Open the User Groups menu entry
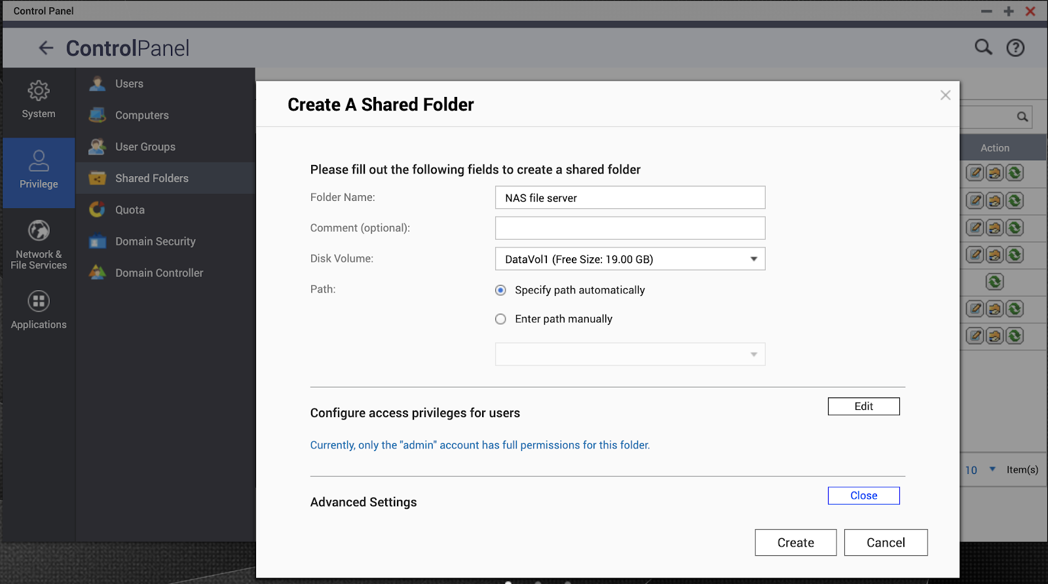Image resolution: width=1048 pixels, height=584 pixels. tap(165, 147)
